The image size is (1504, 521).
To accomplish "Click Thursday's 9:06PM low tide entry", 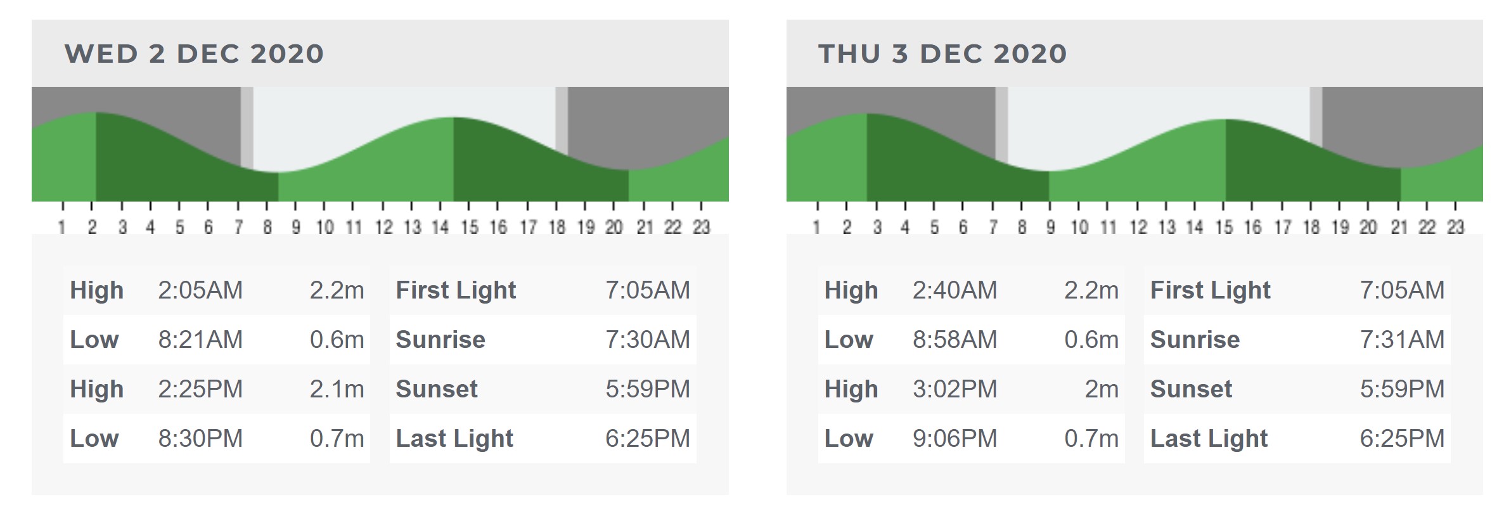I will [x=971, y=439].
